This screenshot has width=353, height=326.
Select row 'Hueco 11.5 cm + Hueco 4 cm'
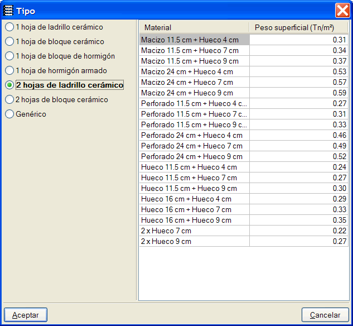tap(244, 167)
